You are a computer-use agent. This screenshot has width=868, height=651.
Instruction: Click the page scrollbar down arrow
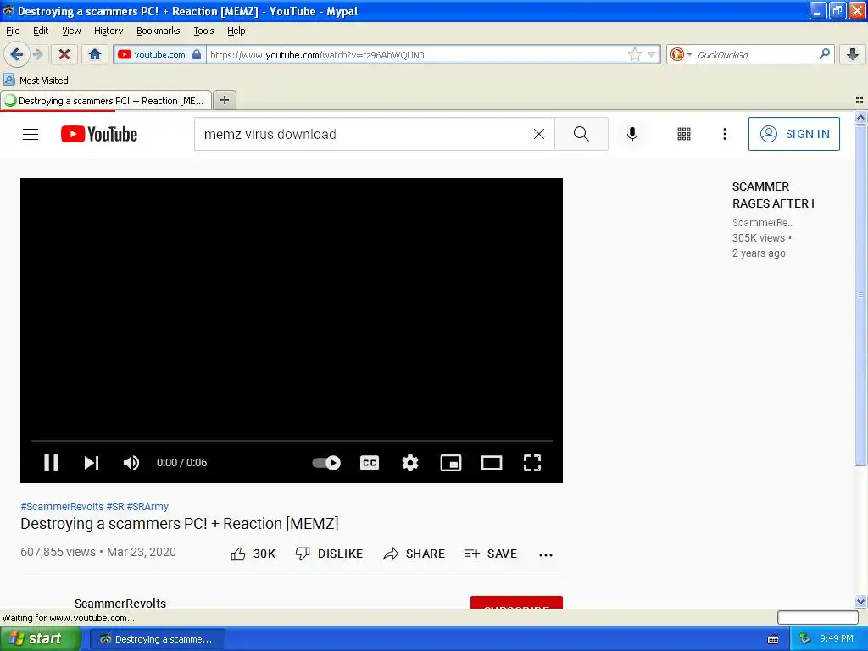860,601
